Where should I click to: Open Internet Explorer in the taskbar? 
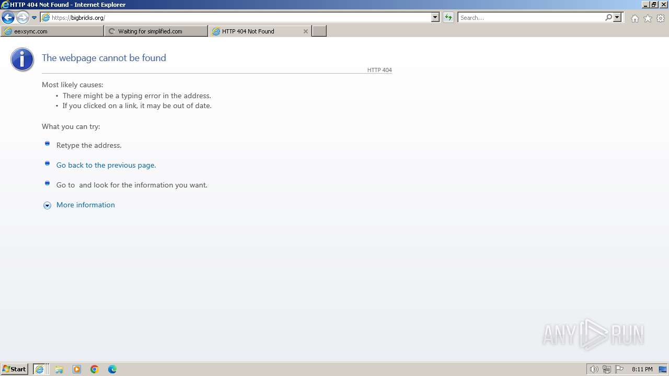(40, 369)
